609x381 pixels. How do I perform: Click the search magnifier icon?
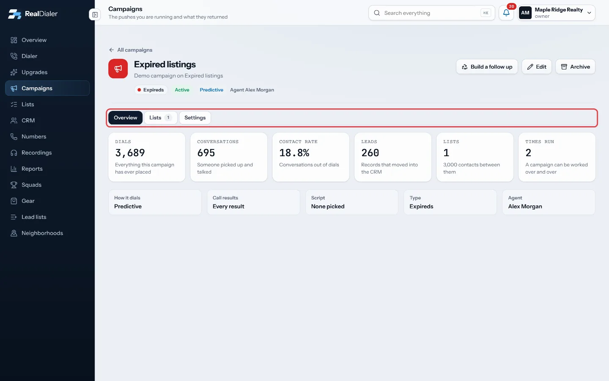coord(377,13)
